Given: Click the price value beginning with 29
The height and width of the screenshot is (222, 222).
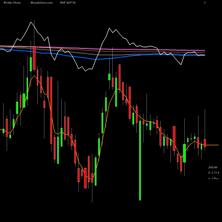Looking at the screenshot, I should tap(213, 167).
